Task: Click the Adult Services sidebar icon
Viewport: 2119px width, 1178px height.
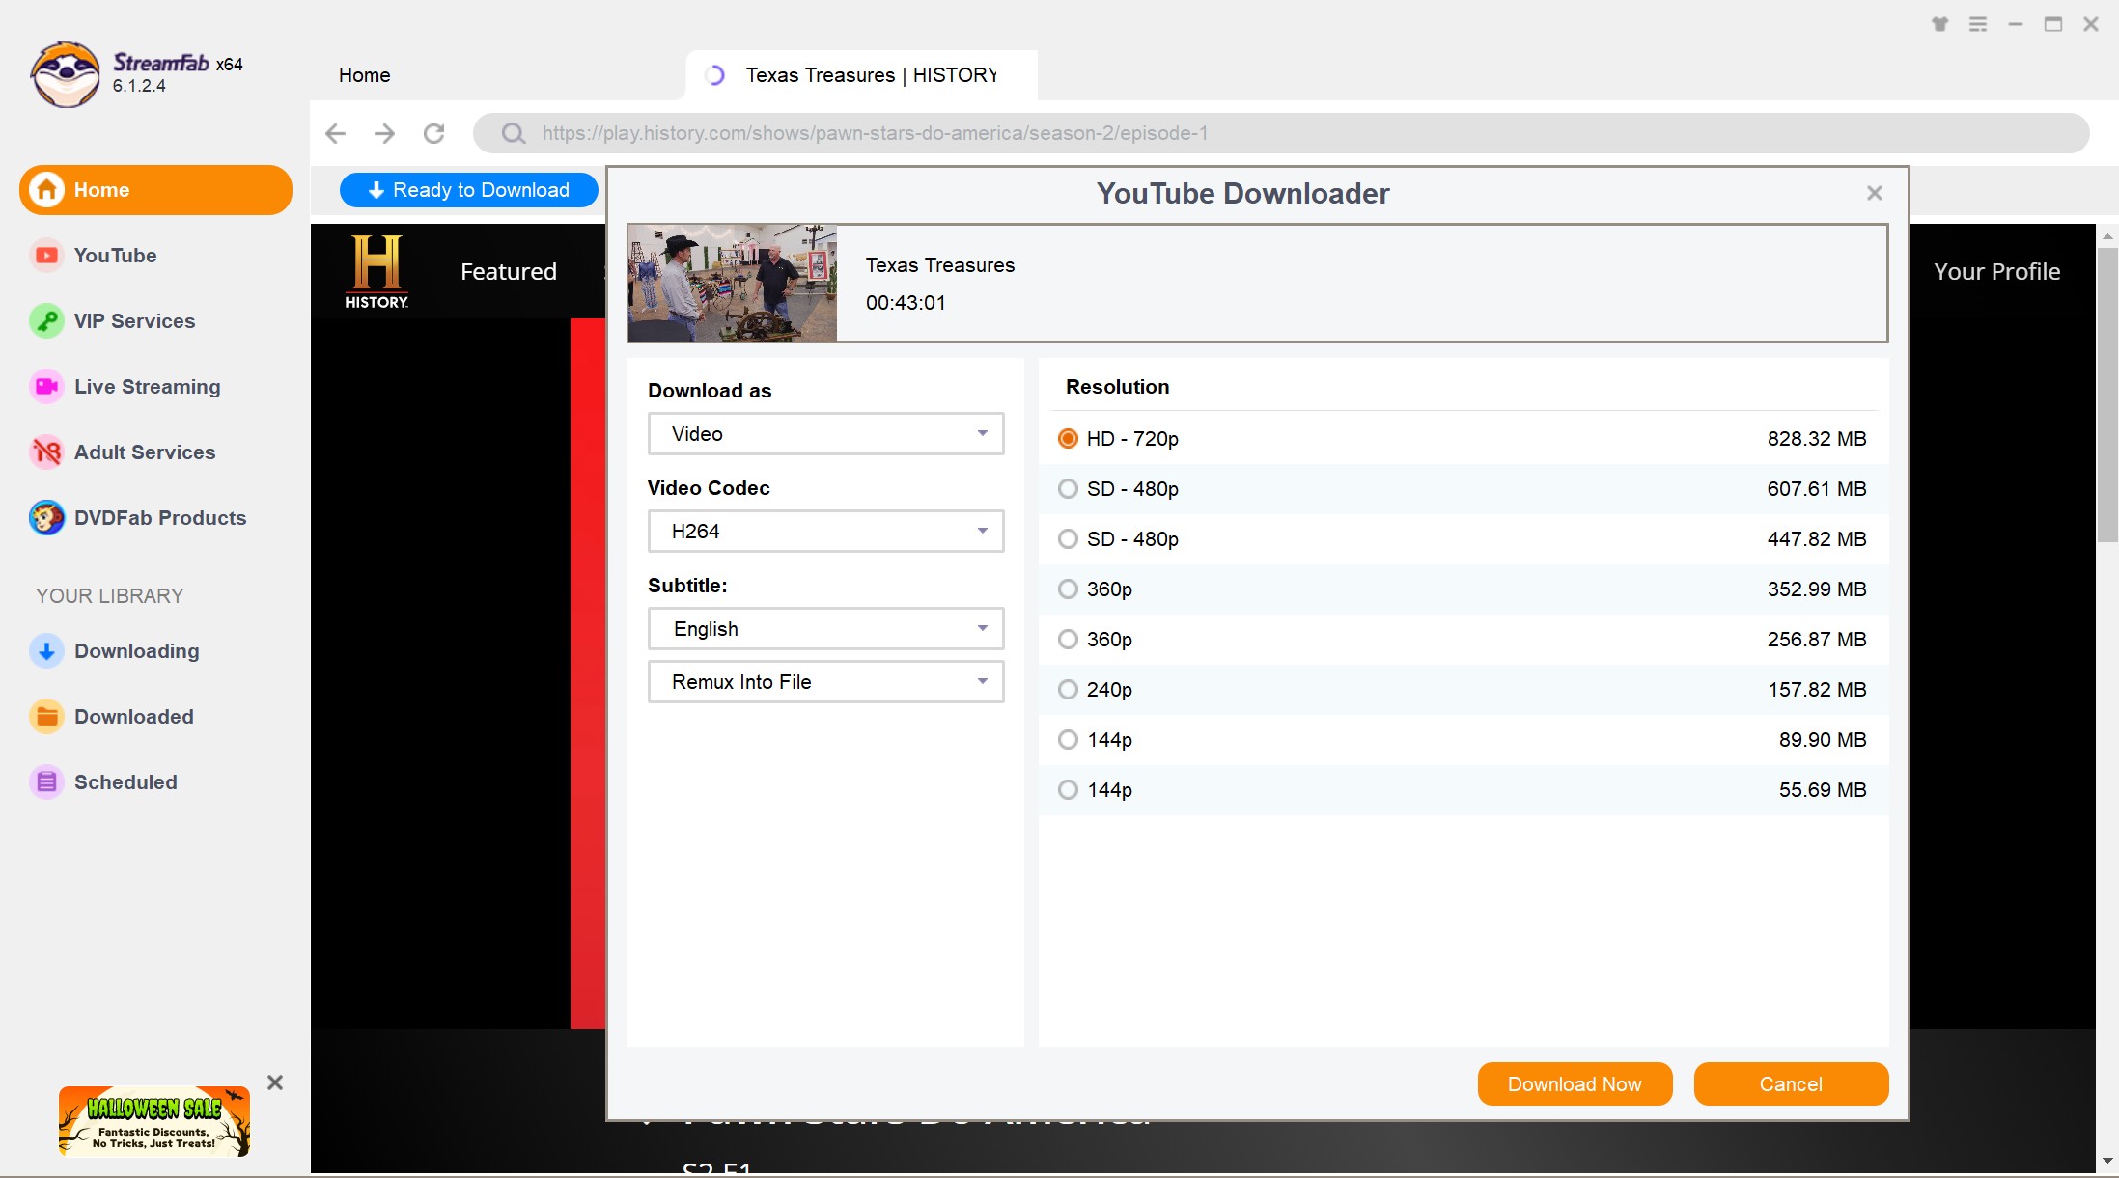Action: [46, 452]
